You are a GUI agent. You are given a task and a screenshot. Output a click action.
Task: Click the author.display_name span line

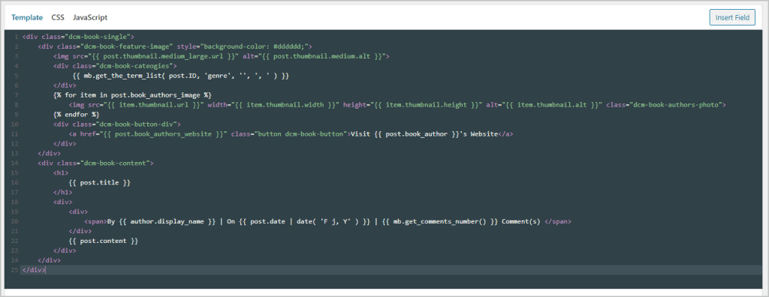pyautogui.click(x=328, y=221)
